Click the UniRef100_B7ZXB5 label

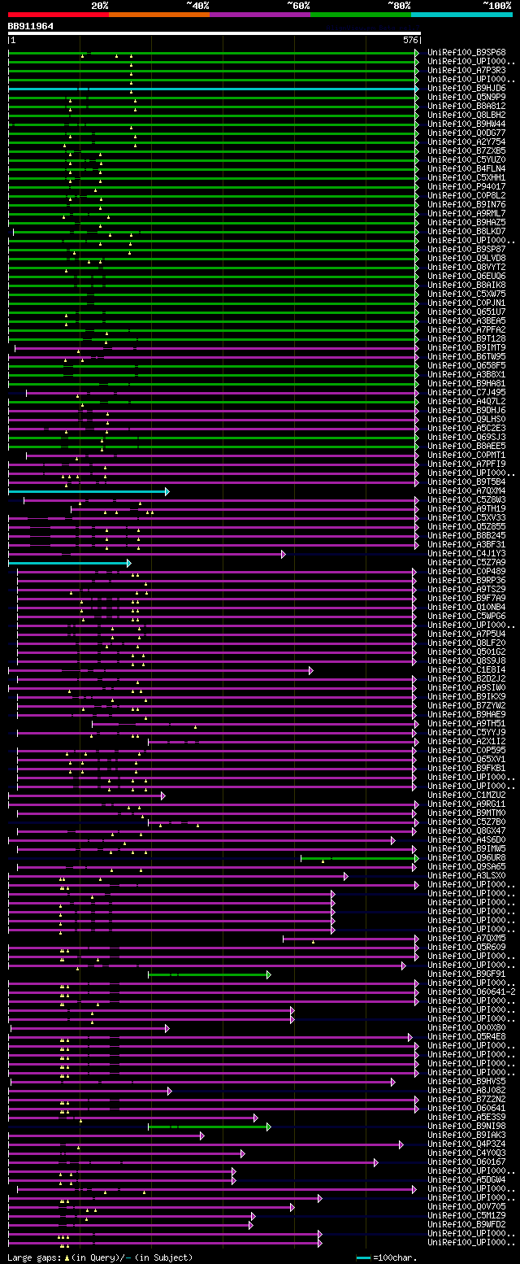point(466,150)
